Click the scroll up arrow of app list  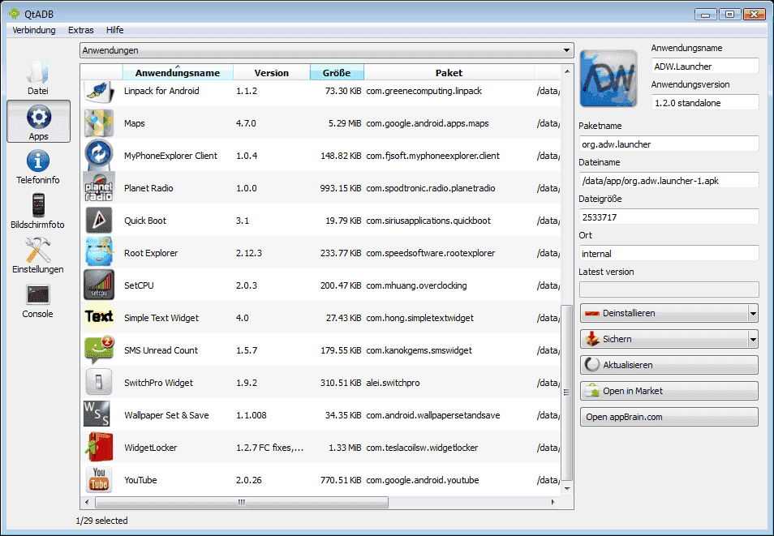pos(566,71)
